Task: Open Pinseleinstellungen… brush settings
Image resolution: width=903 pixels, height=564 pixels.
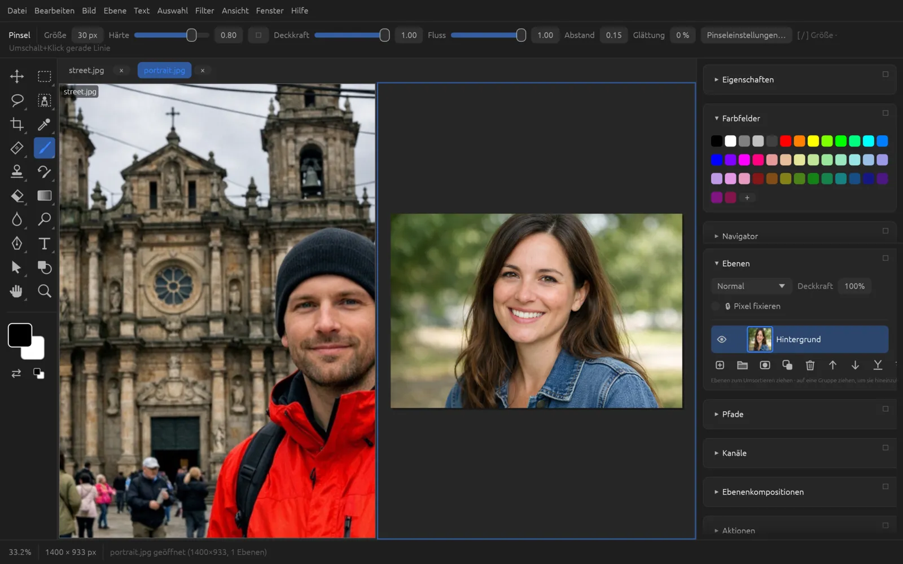Action: (746, 35)
